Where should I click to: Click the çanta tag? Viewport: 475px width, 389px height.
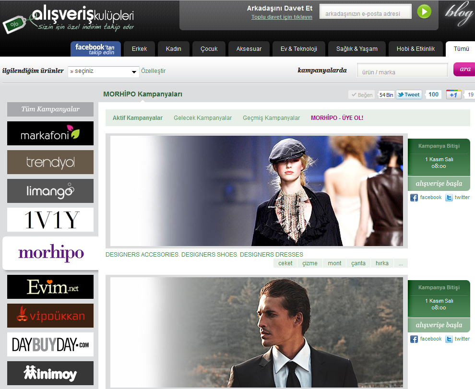(358, 263)
